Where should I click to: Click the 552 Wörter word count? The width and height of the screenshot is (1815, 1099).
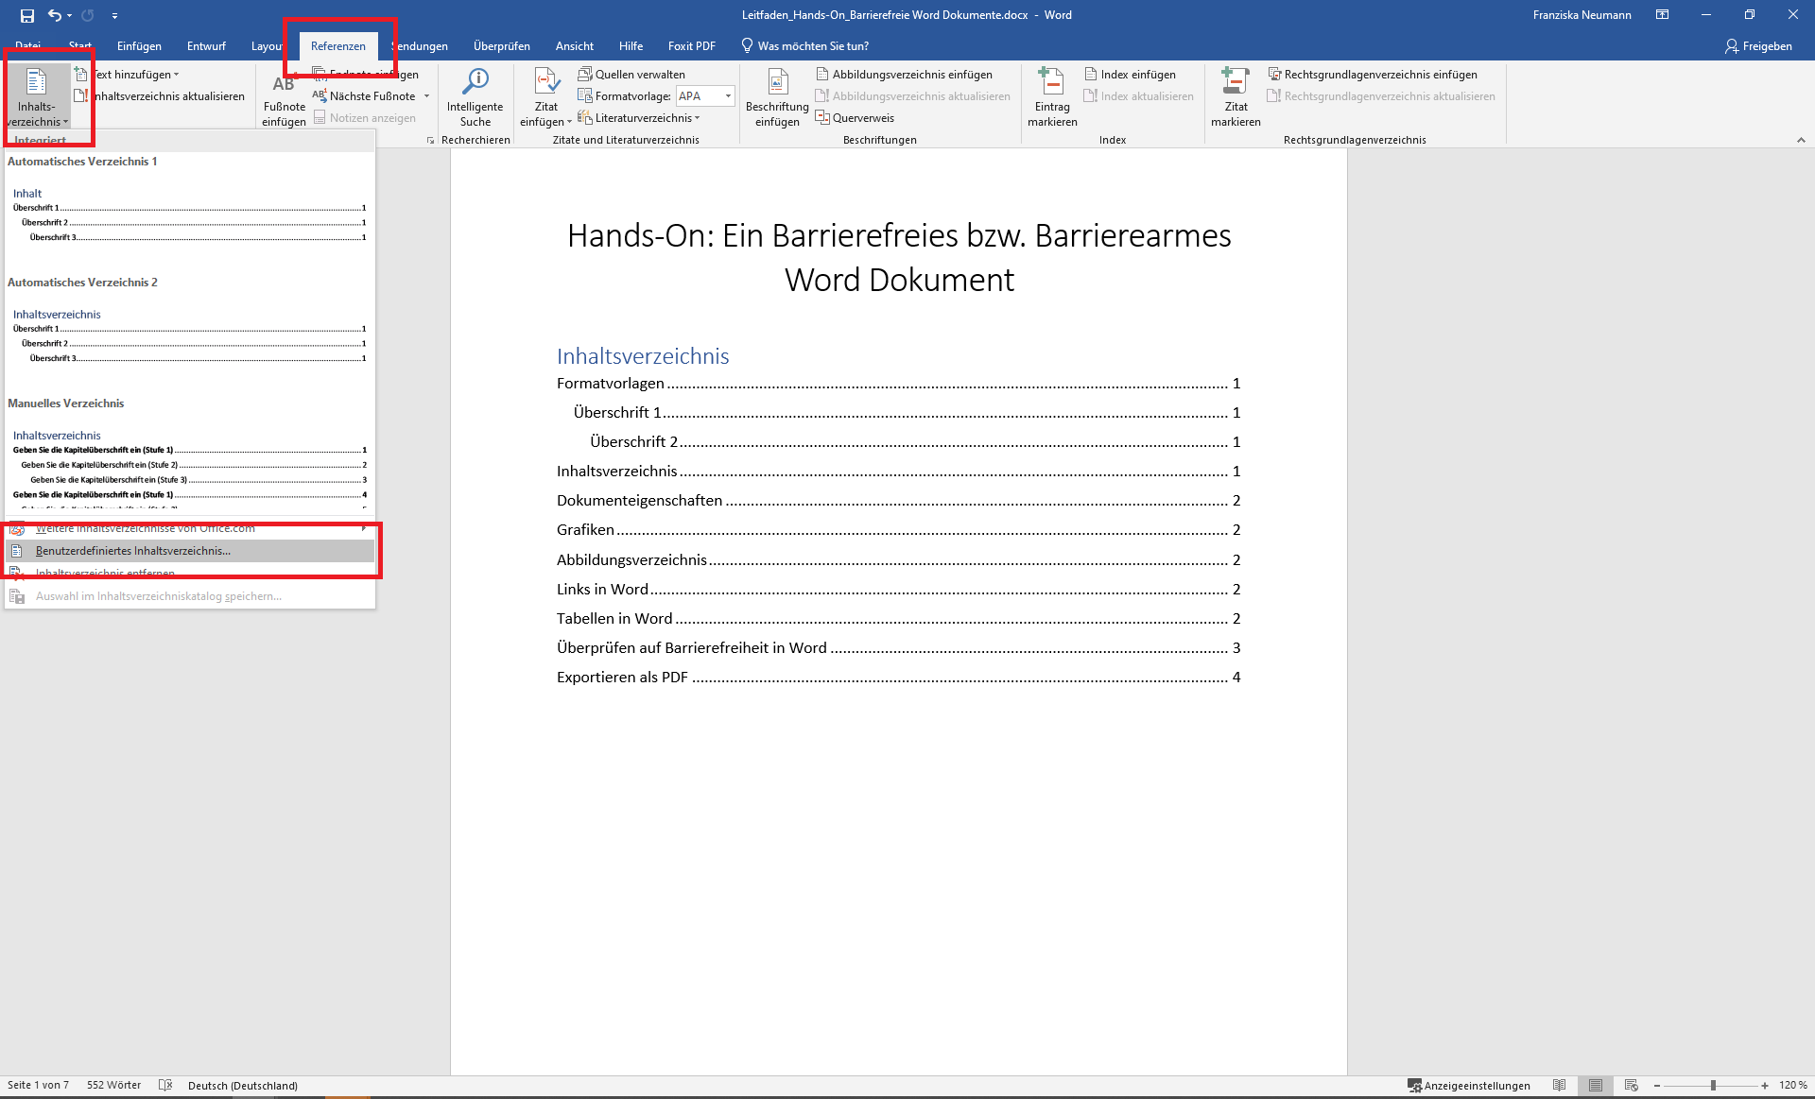[x=113, y=1085]
